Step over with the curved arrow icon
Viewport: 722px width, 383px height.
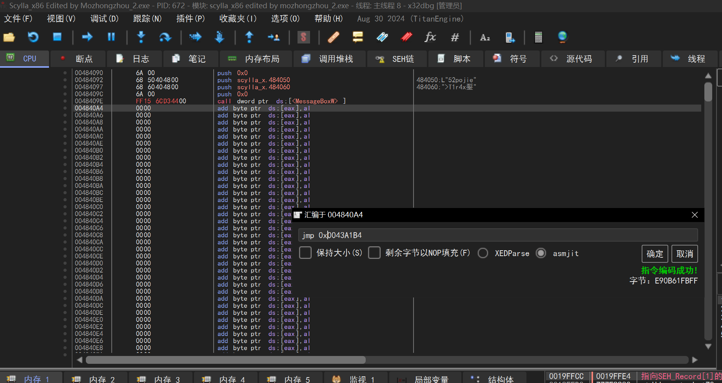[x=165, y=37]
